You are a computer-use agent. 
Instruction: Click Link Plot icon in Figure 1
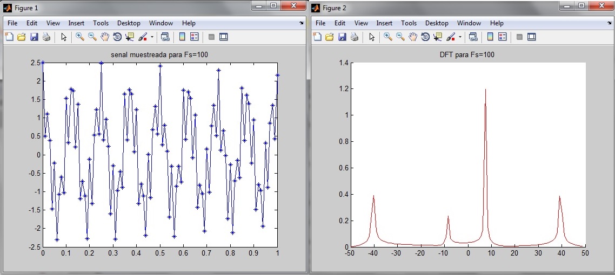click(165, 37)
